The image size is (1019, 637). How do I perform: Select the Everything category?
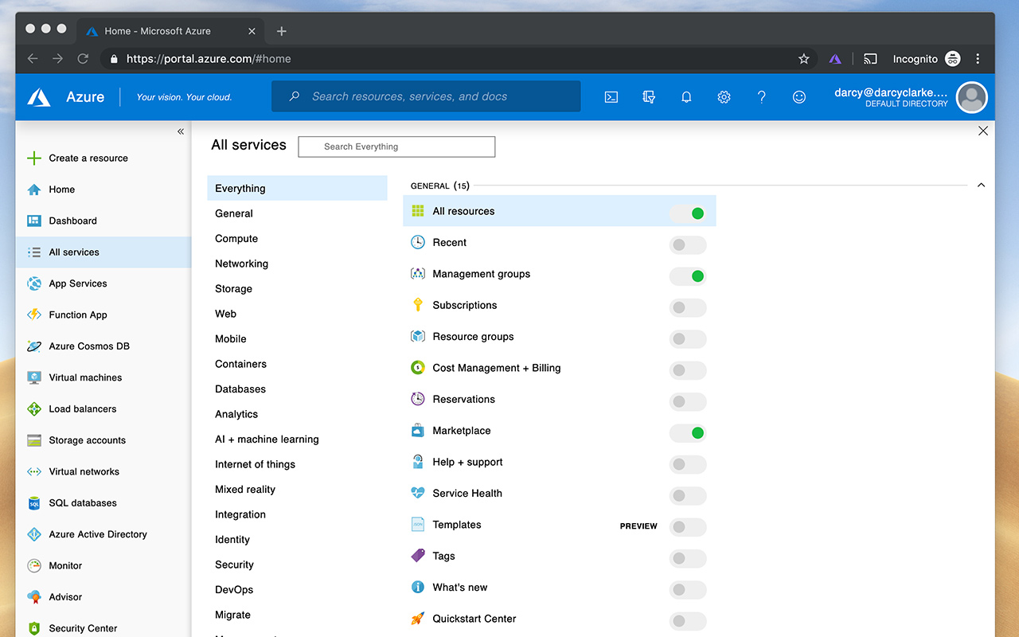click(297, 189)
